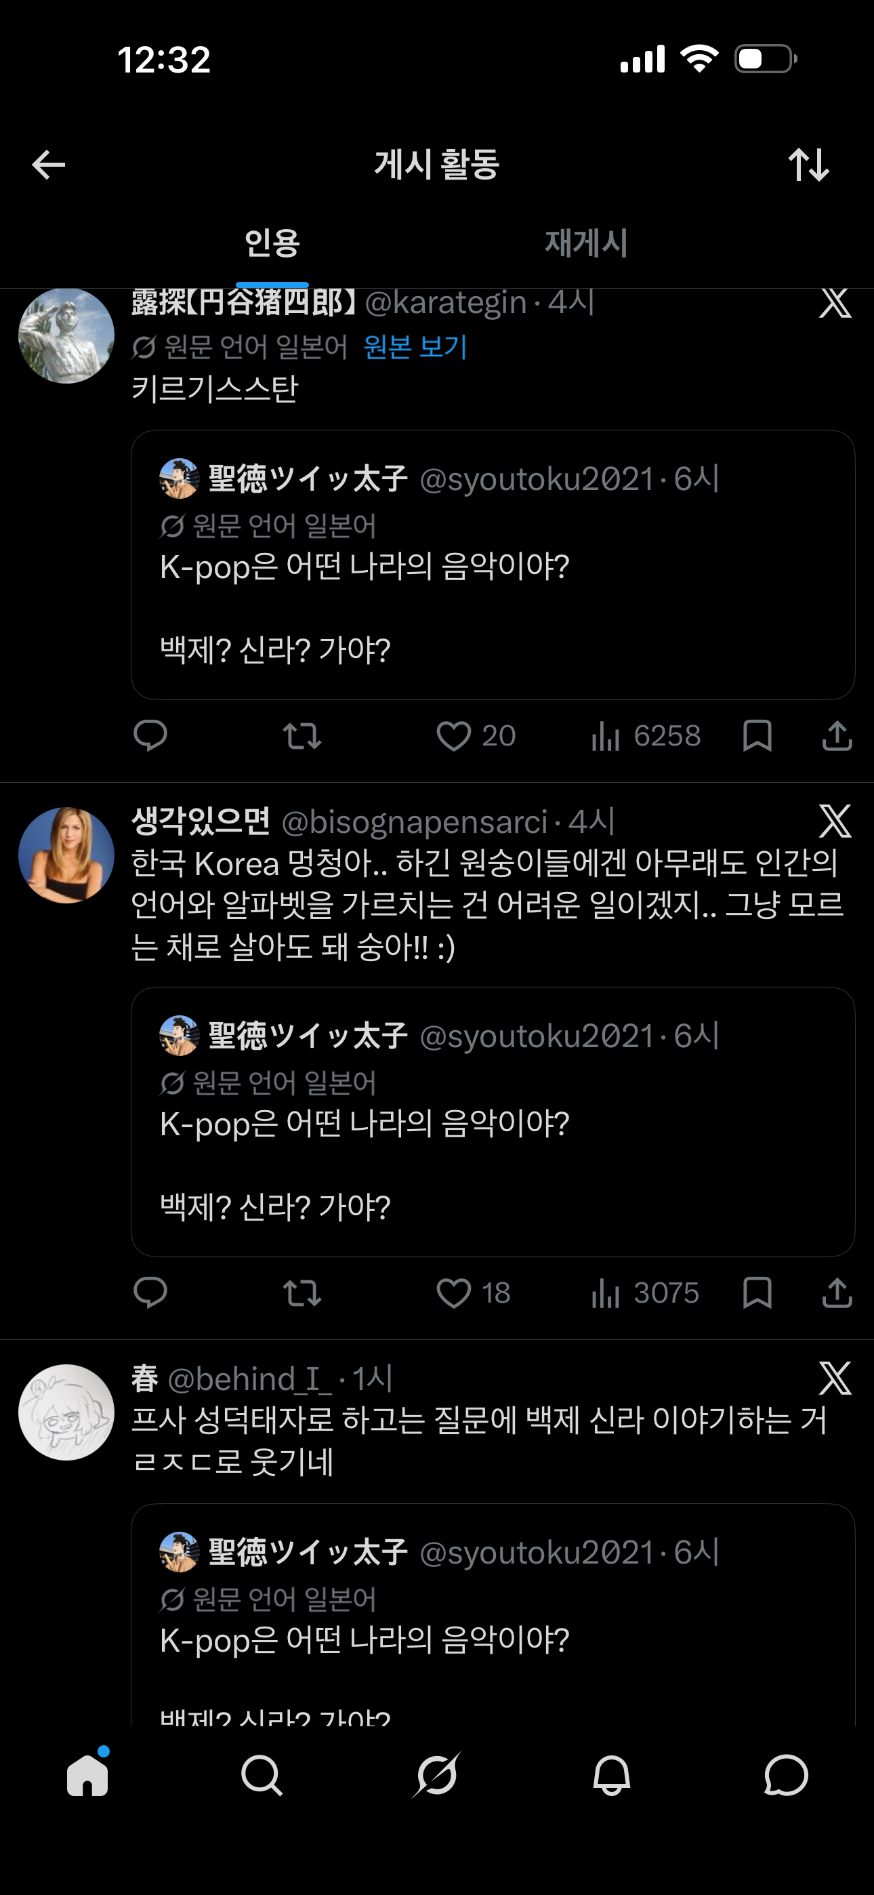The image size is (874, 1895).
Task: Share the @karategin post
Action: point(837,735)
